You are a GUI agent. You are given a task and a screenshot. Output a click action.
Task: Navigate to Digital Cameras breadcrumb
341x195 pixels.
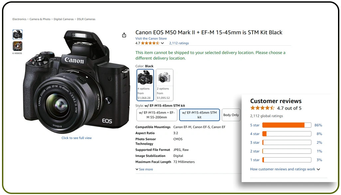(63, 19)
